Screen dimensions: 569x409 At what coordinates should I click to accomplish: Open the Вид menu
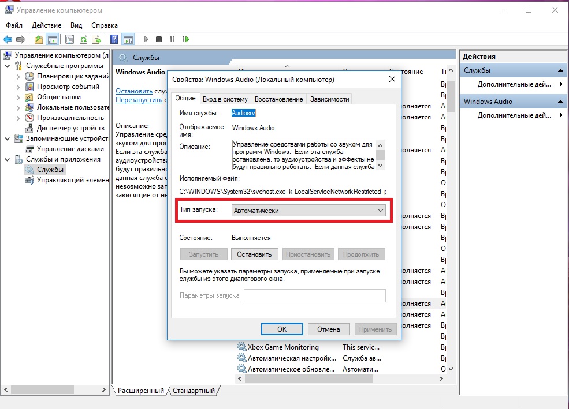coord(76,25)
